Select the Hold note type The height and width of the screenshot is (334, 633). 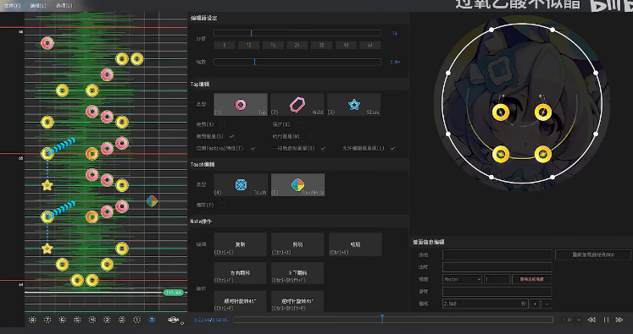[x=297, y=105]
